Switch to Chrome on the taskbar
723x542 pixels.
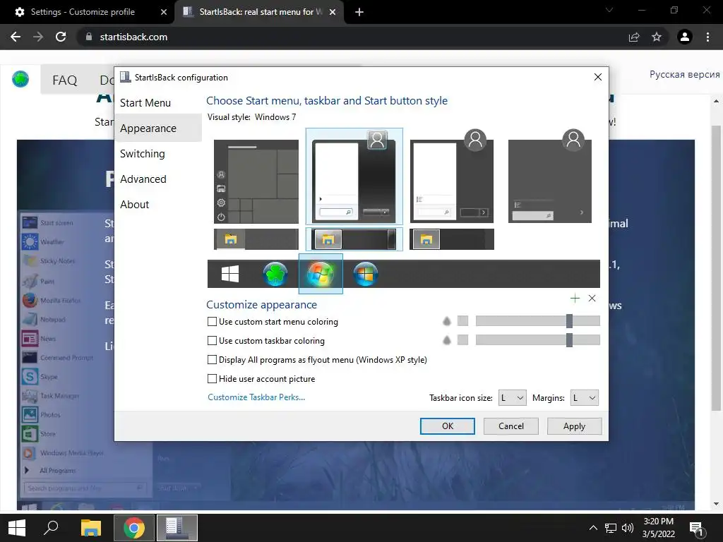[x=133, y=528]
